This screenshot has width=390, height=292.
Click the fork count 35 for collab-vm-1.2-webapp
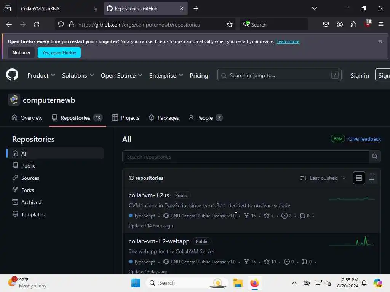tap(250, 262)
